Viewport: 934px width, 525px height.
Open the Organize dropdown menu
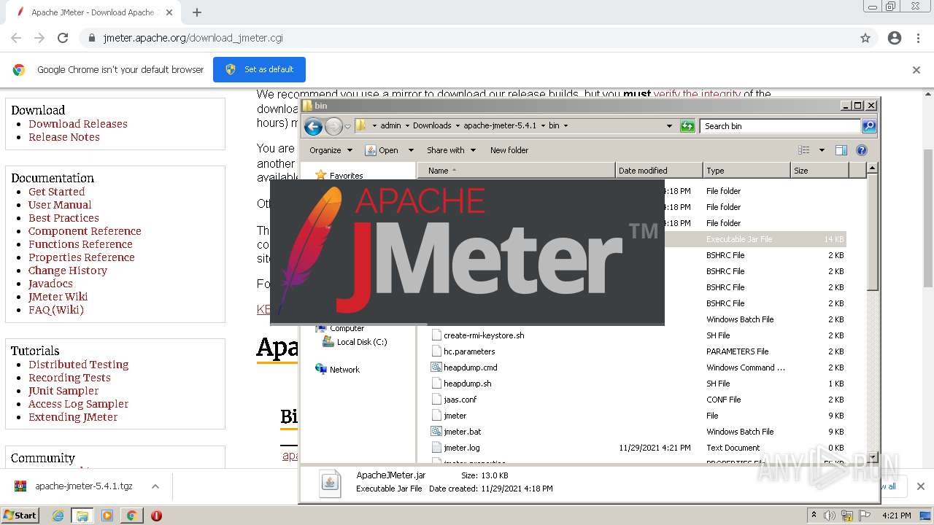(331, 150)
